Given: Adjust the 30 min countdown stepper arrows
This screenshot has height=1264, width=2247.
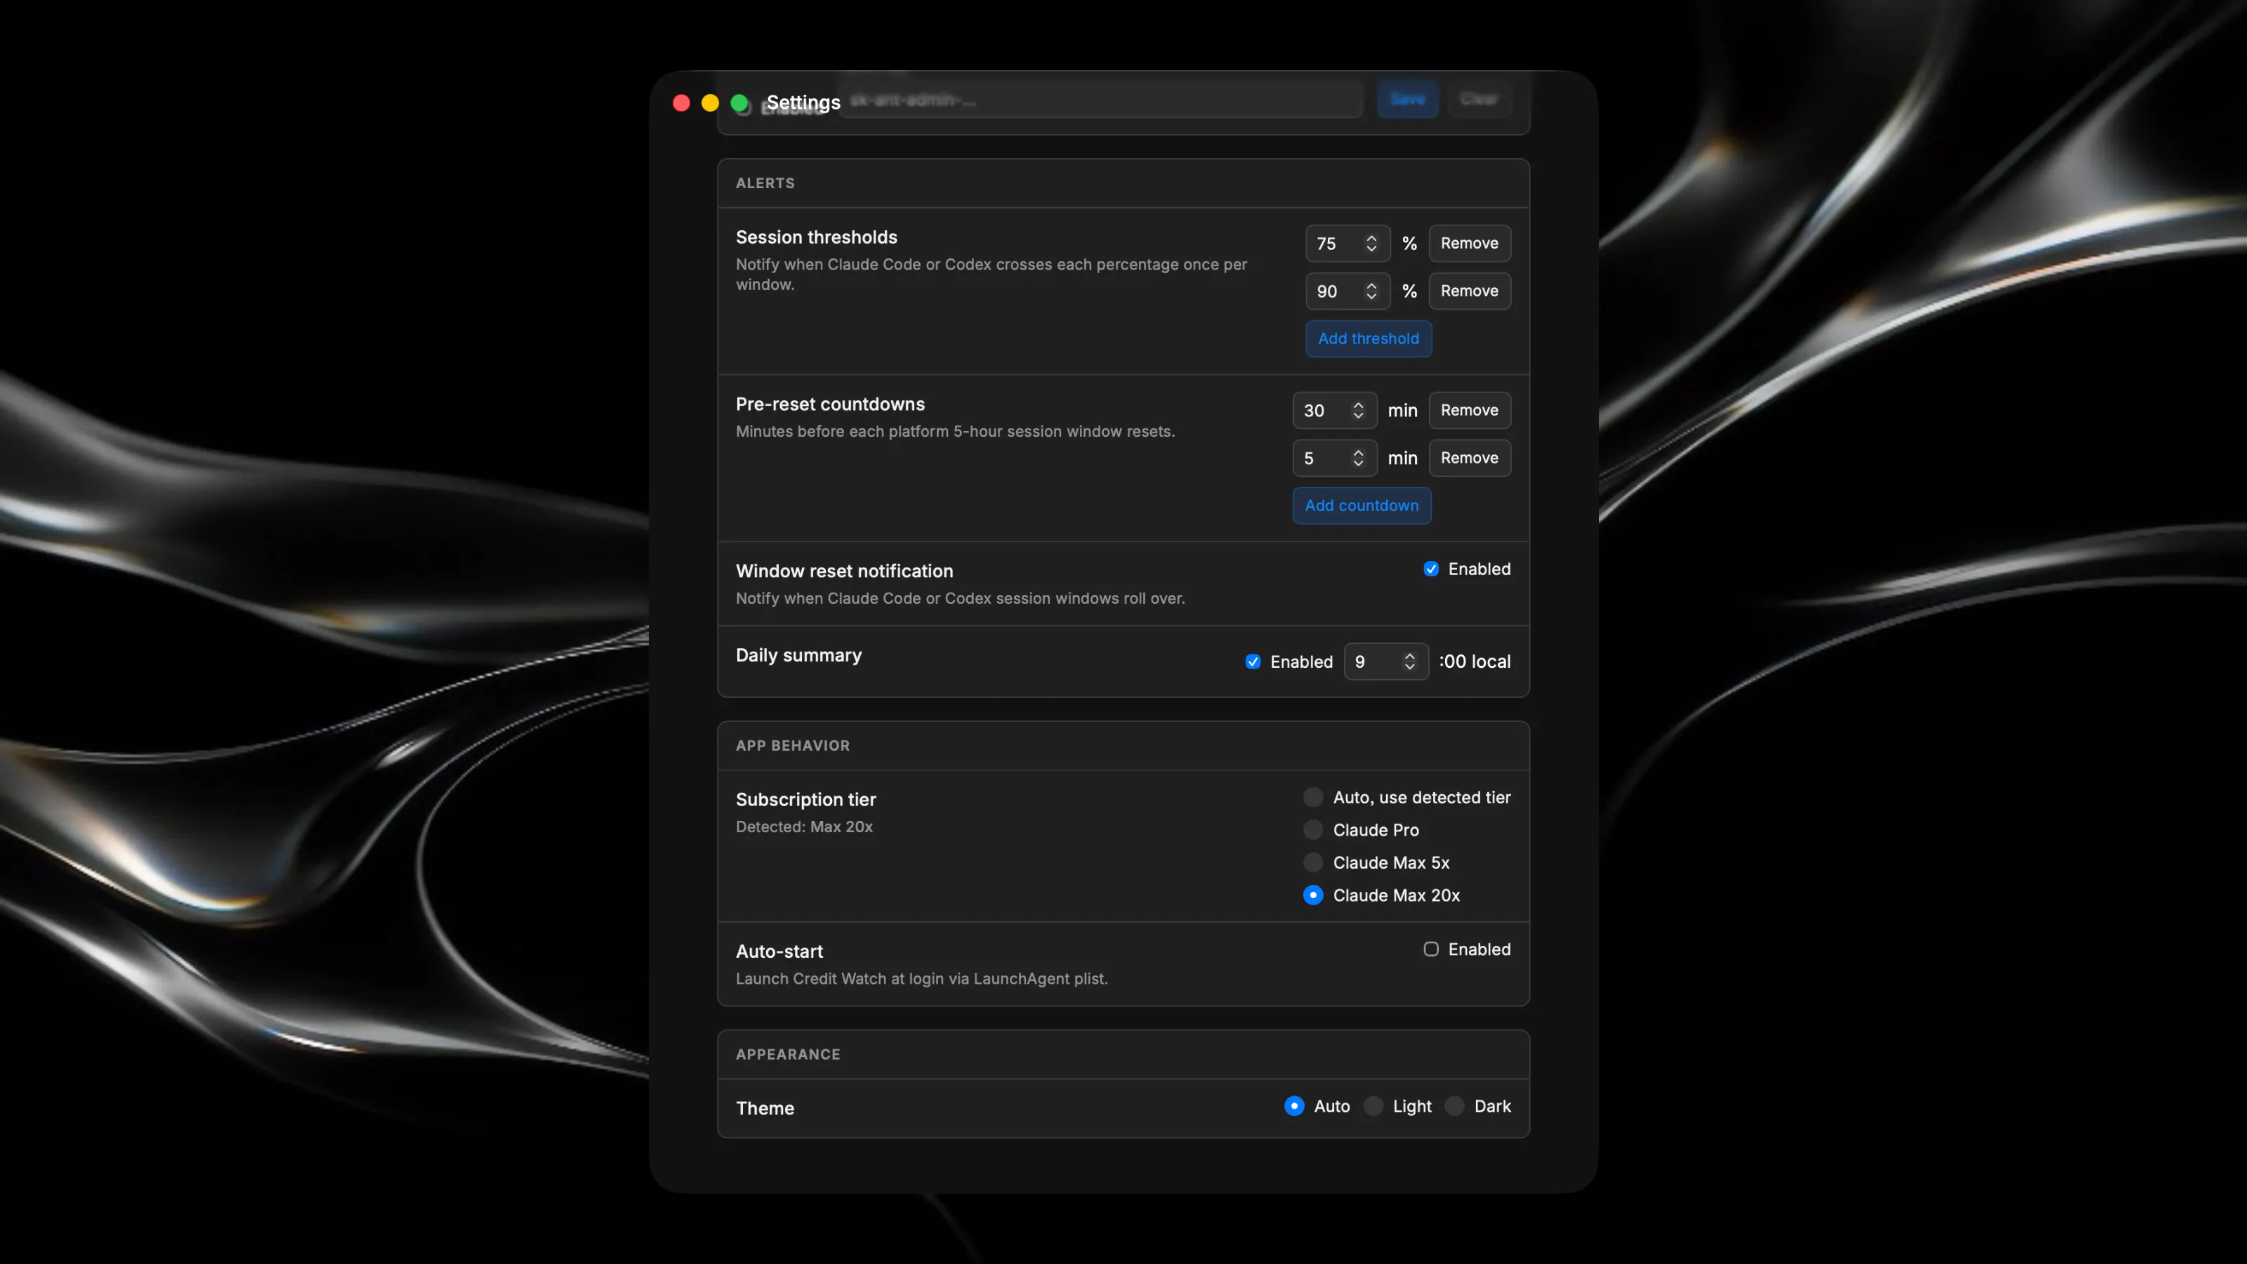Looking at the screenshot, I should [x=1357, y=410].
